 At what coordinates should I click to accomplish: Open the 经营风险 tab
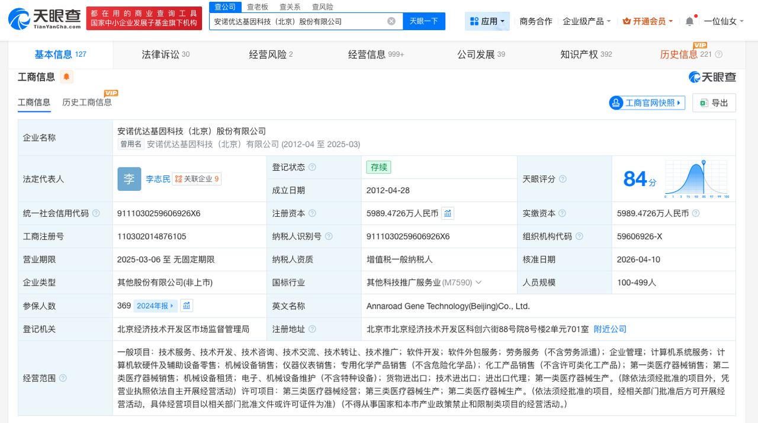(271, 55)
